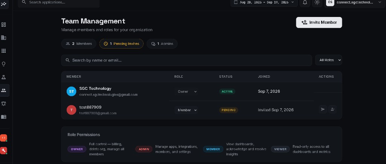
Task: Click the SGC Technology member name
Action: [95, 88]
